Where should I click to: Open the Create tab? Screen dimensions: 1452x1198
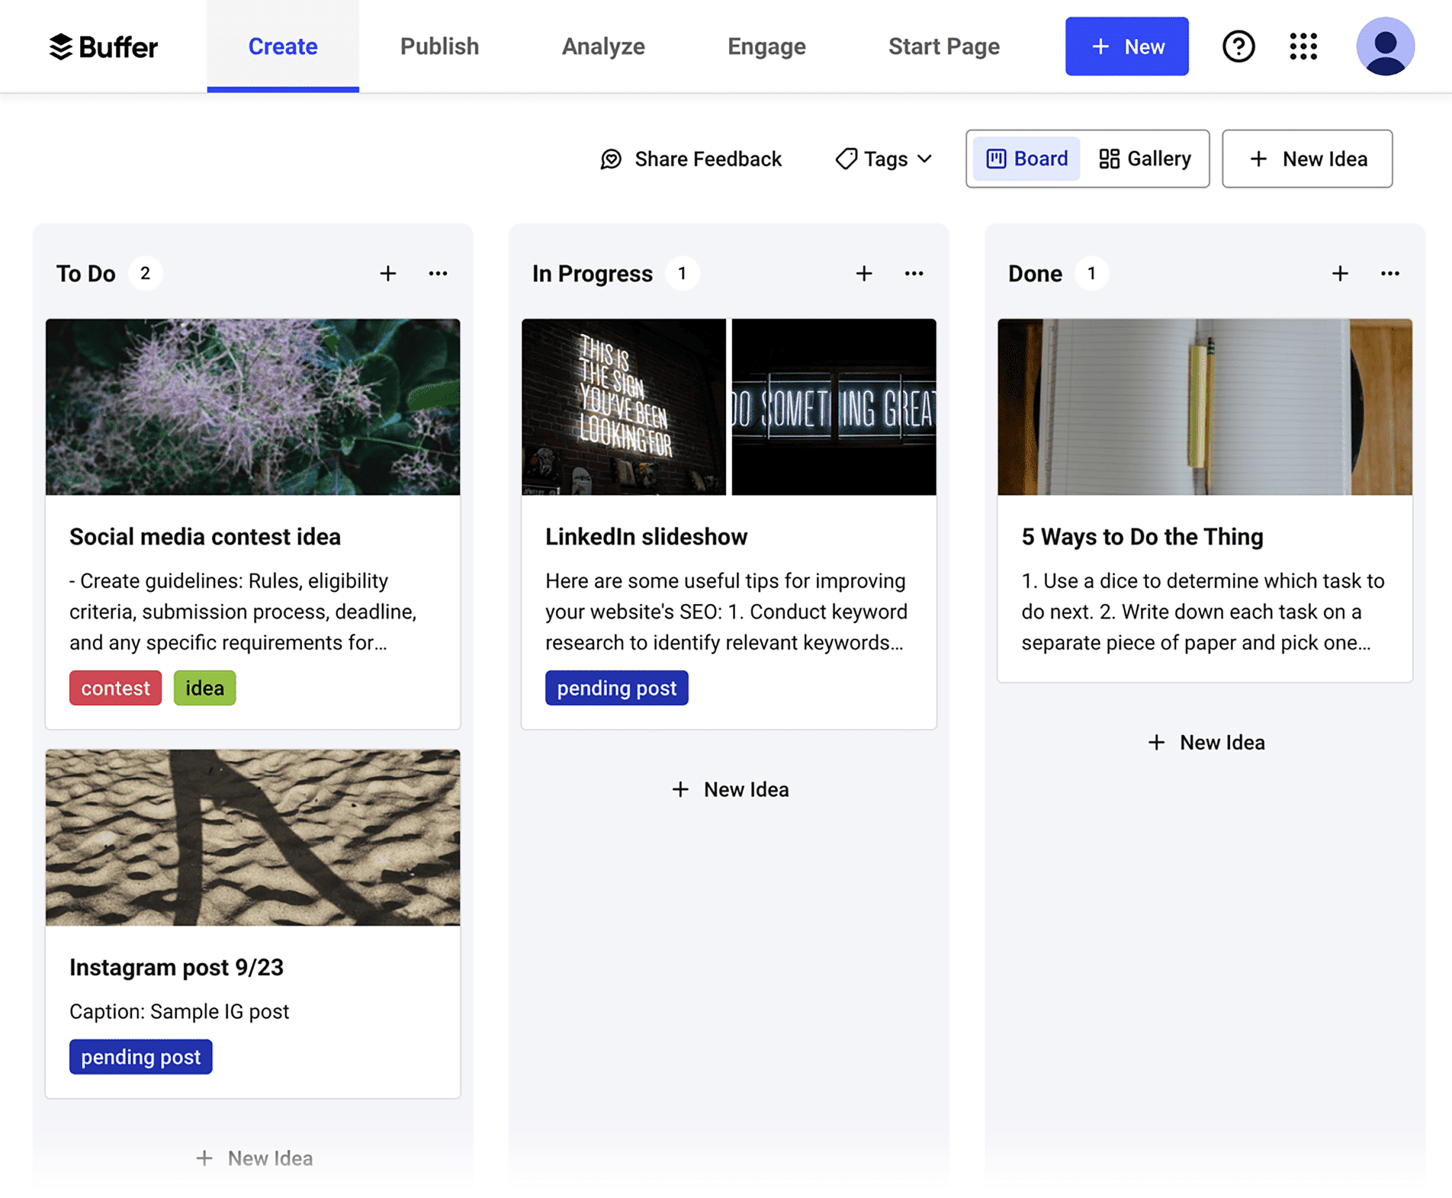[x=283, y=47]
